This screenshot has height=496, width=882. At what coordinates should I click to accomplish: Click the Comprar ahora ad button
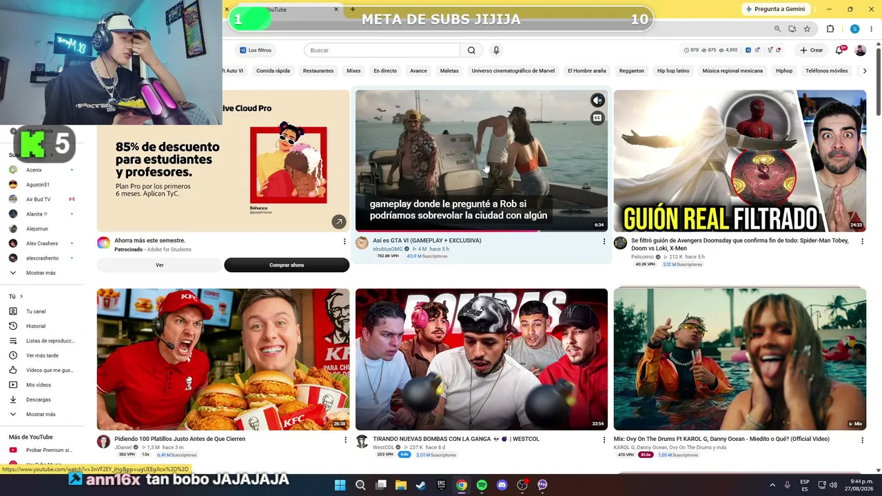click(x=287, y=265)
